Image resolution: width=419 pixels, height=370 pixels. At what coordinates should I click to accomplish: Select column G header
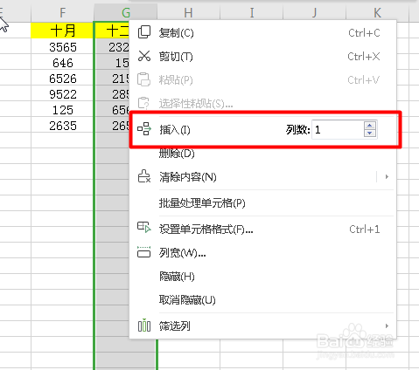click(125, 13)
